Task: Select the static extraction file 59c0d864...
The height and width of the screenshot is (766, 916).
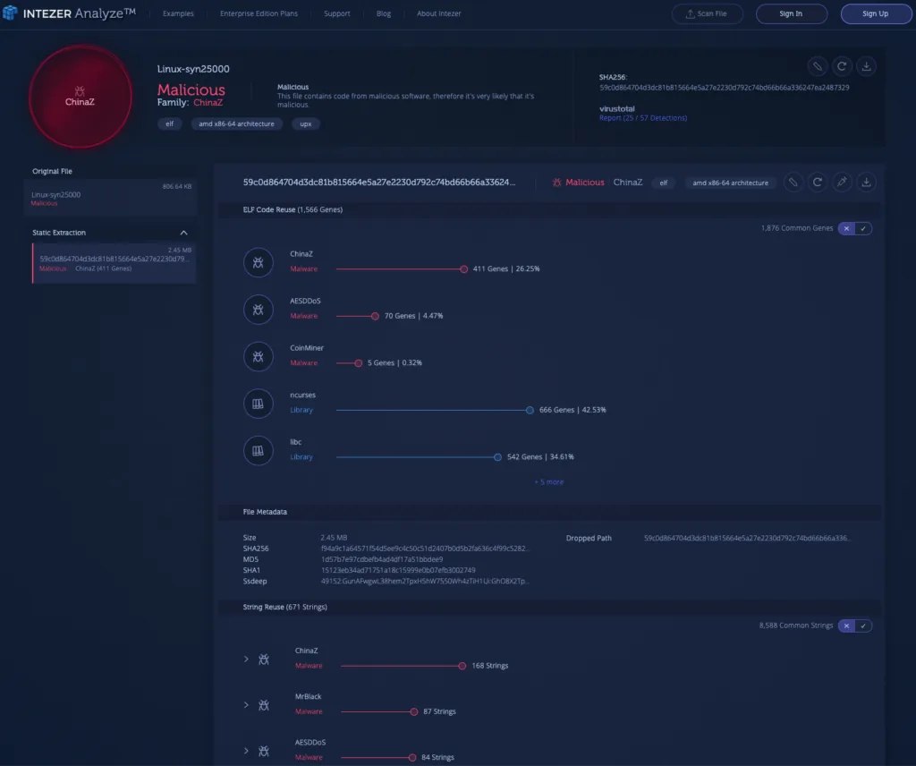Action: coord(114,263)
